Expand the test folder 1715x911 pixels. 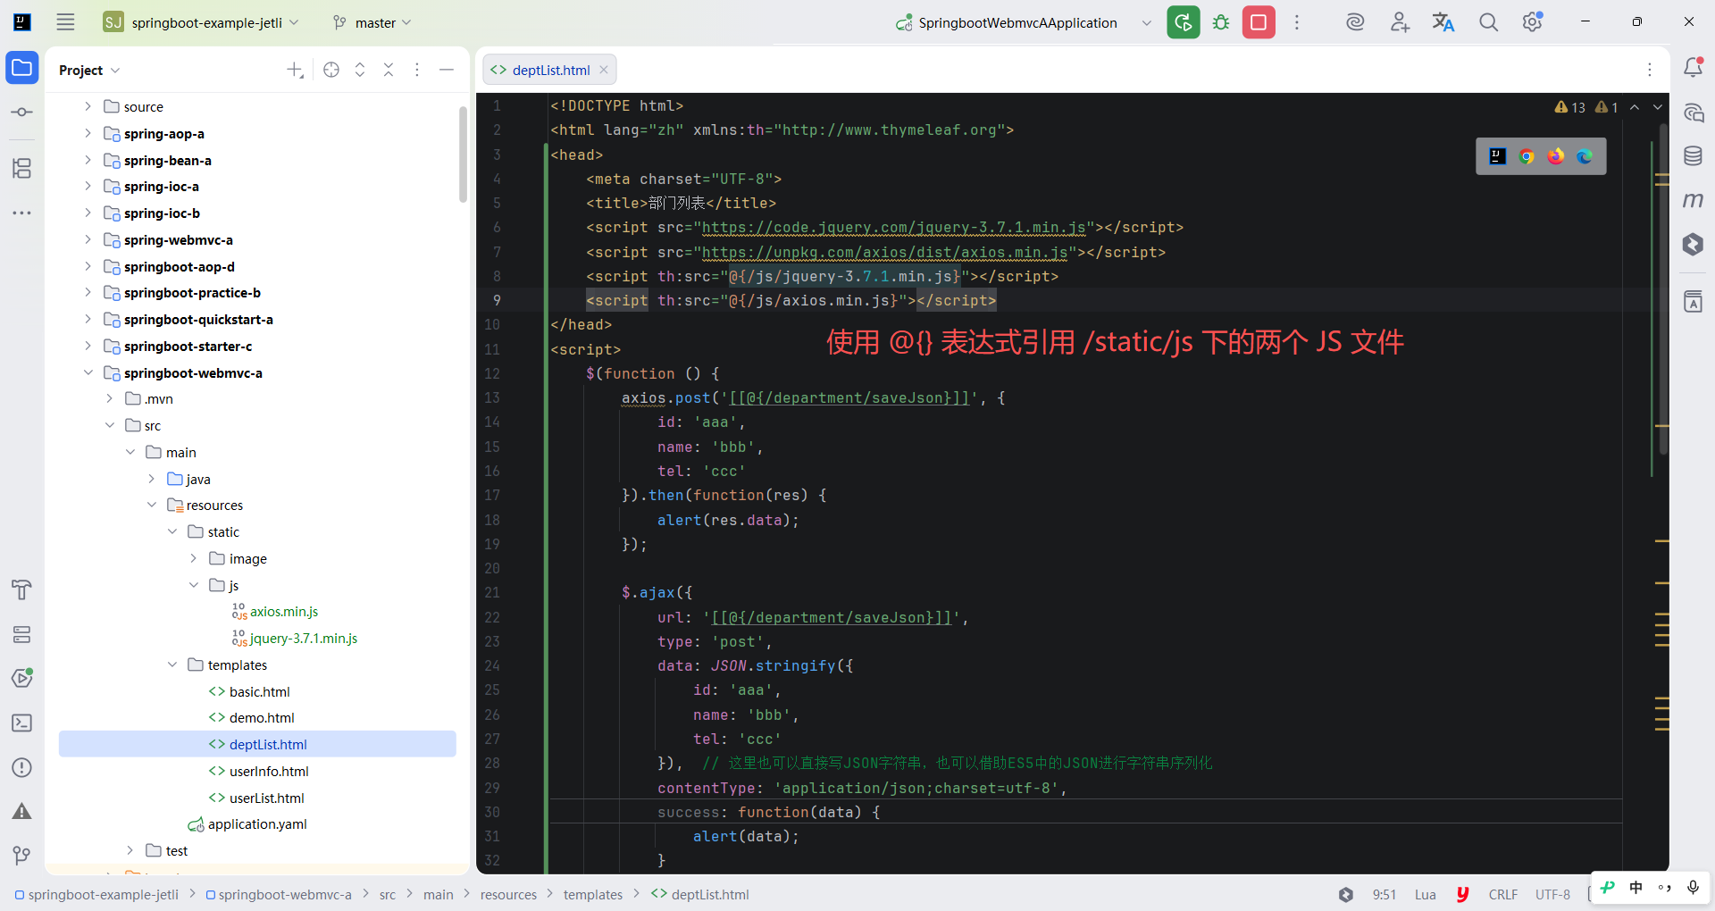tap(130, 850)
